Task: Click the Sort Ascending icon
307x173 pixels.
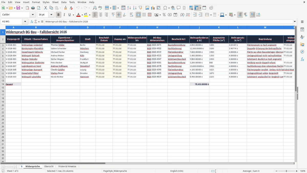Action: [129, 8]
